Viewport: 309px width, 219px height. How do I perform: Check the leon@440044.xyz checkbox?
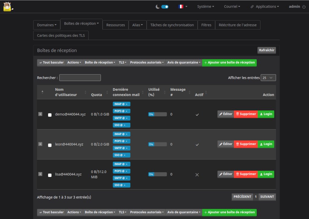point(50,145)
